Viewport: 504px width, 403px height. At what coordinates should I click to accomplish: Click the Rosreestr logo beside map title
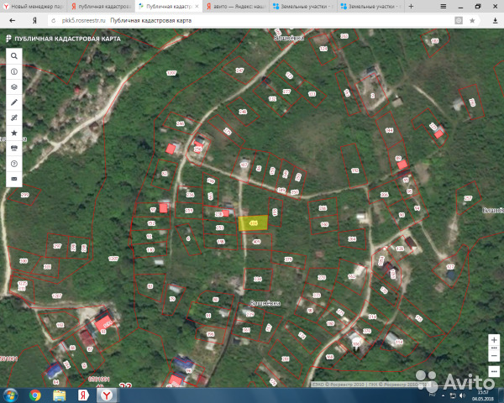click(8, 39)
